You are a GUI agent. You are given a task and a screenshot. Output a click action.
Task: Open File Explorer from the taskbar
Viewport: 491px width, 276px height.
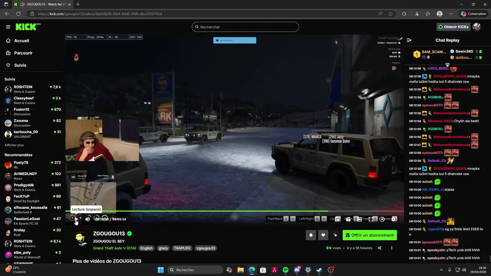click(x=241, y=270)
